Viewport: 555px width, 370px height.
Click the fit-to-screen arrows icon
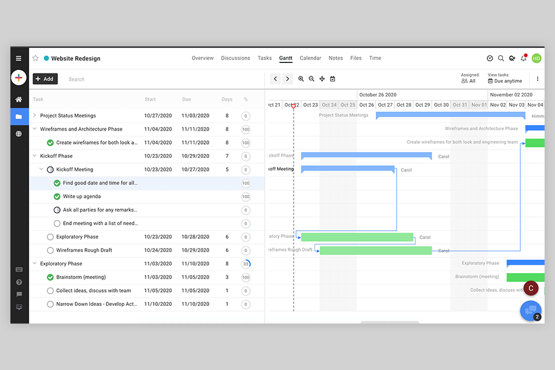tap(322, 79)
